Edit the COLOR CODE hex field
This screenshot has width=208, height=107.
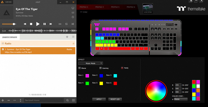coord(181,99)
